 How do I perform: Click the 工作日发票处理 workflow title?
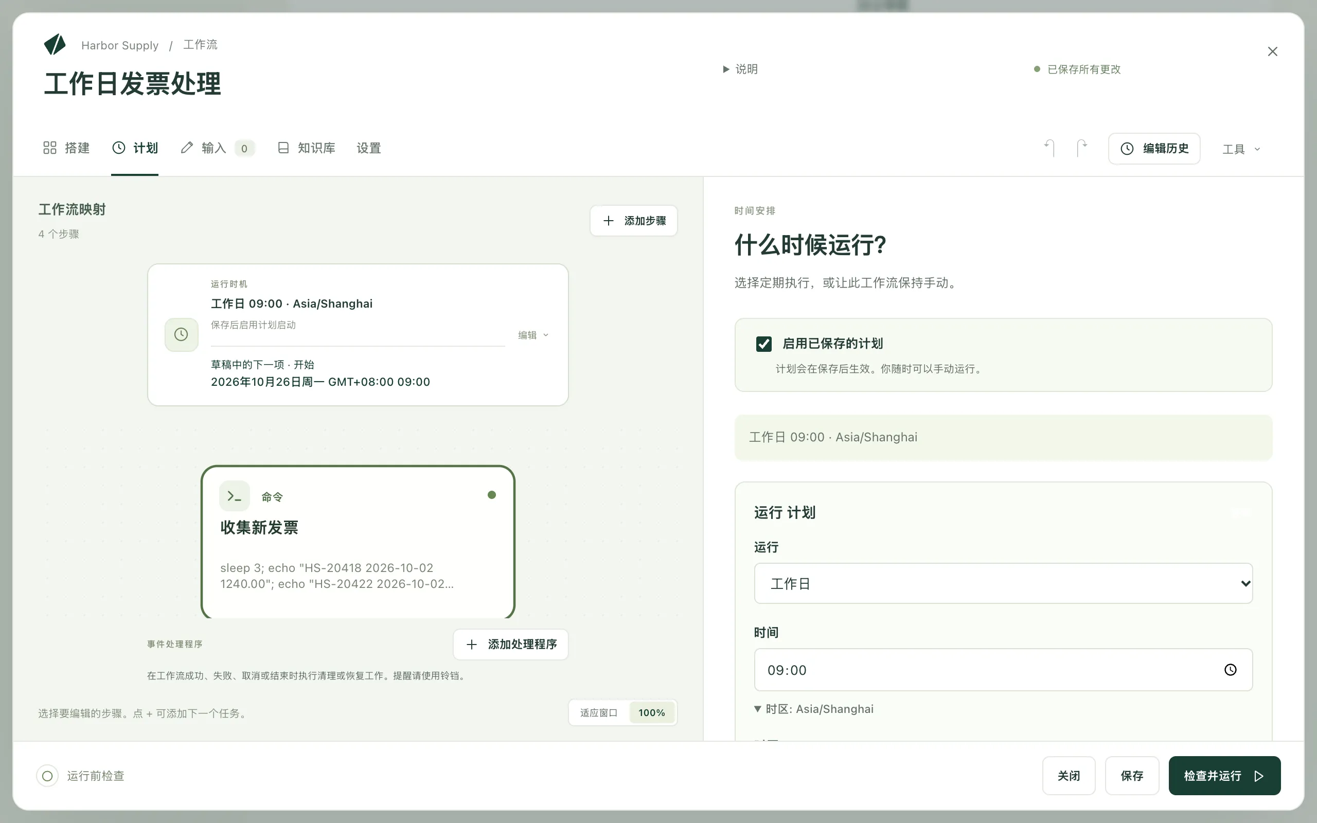point(132,84)
